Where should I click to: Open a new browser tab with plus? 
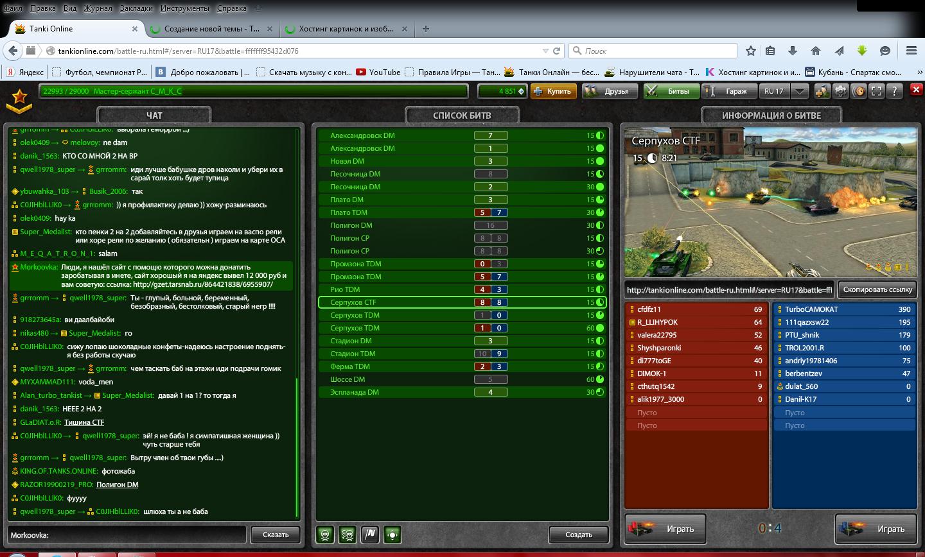[x=425, y=28]
